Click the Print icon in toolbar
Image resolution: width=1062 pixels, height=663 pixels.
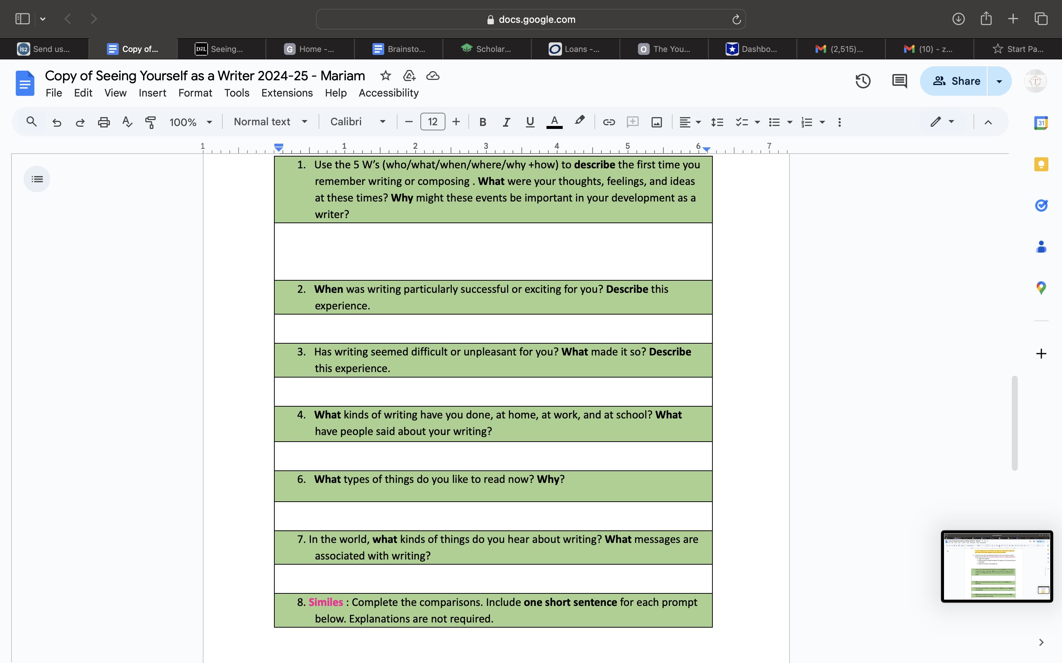[x=104, y=122]
